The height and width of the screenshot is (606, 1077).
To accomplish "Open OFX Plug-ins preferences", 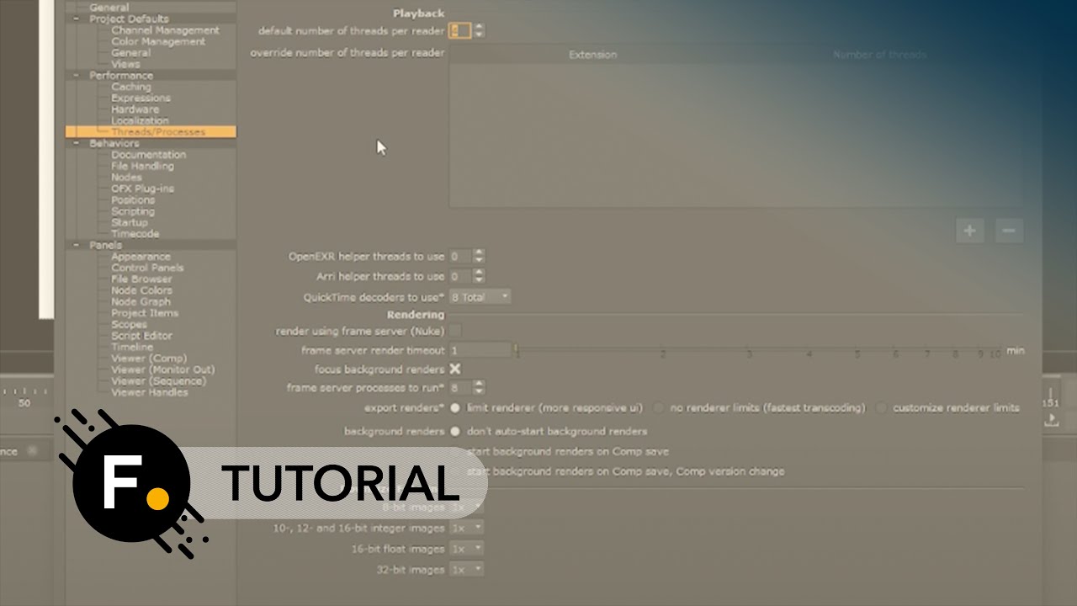I will click(142, 189).
